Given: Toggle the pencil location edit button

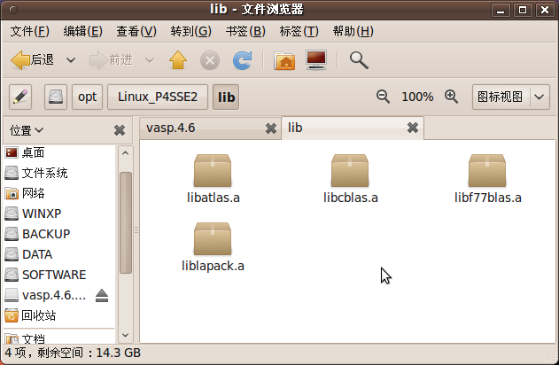Looking at the screenshot, I should (x=20, y=97).
